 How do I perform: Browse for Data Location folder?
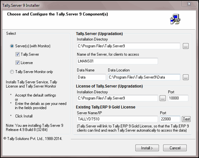[186, 77]
